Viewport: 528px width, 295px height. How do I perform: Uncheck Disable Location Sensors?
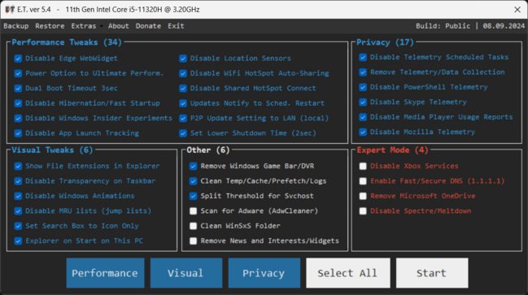(x=183, y=59)
